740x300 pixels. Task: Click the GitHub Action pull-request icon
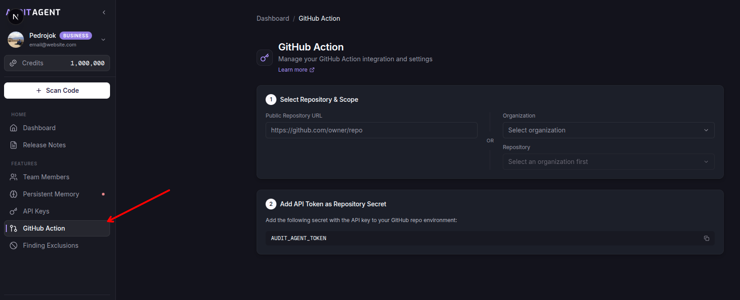pyautogui.click(x=14, y=228)
